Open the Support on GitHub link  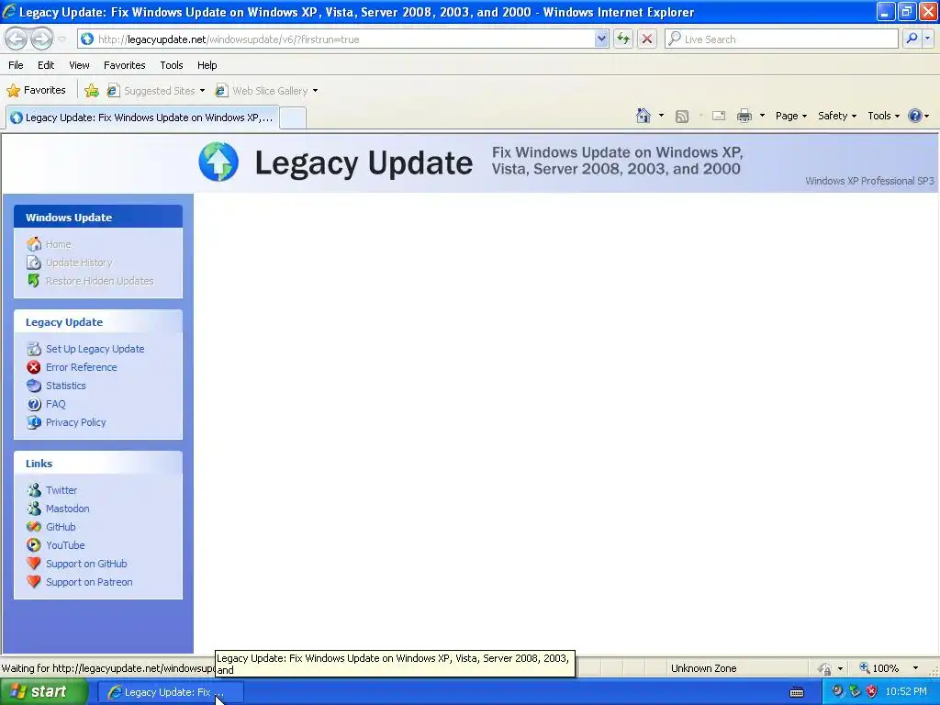click(x=86, y=564)
